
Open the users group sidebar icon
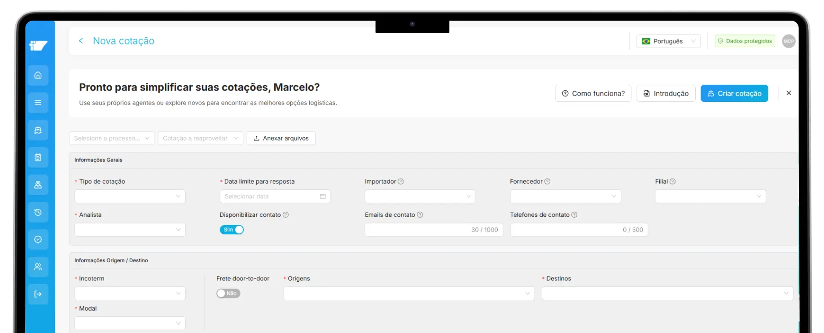[38, 267]
